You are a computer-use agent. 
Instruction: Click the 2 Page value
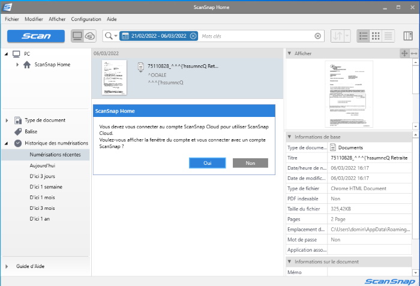click(x=370, y=219)
